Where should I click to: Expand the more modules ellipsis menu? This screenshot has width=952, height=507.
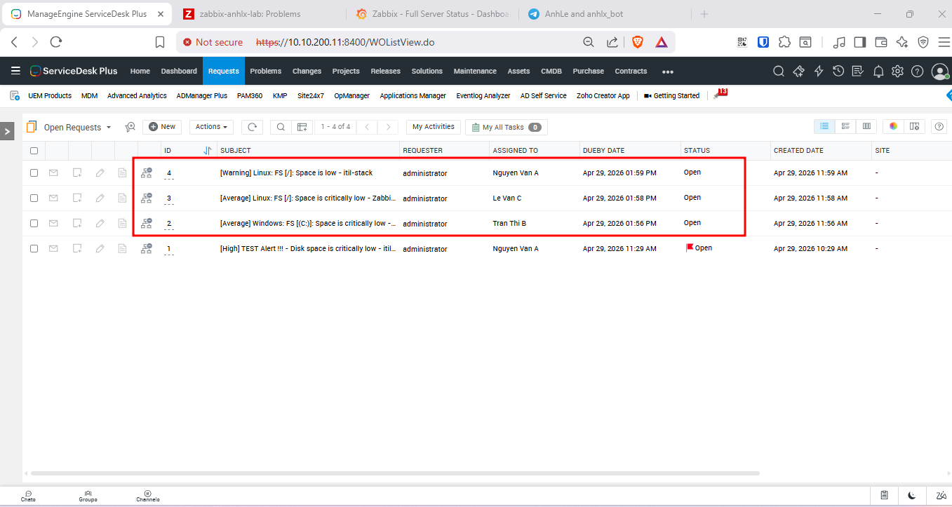tap(667, 72)
